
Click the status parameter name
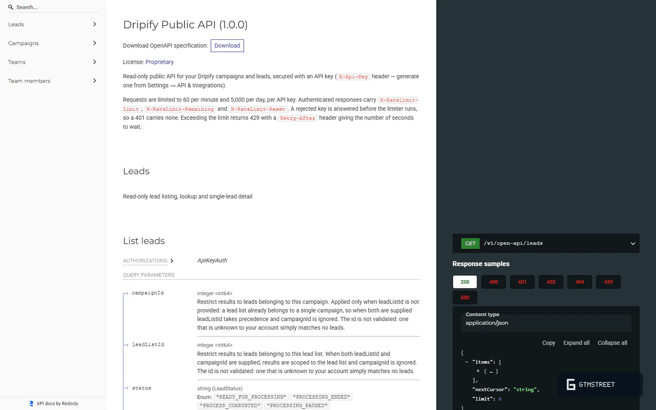(x=142, y=388)
